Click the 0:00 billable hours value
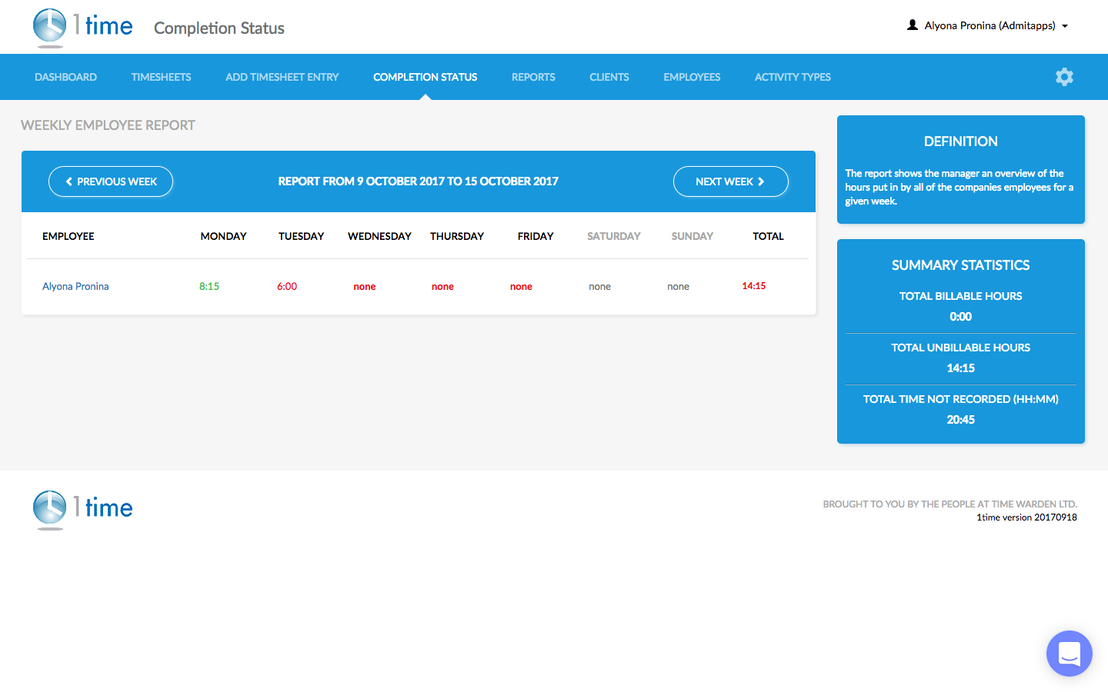 click(x=961, y=317)
